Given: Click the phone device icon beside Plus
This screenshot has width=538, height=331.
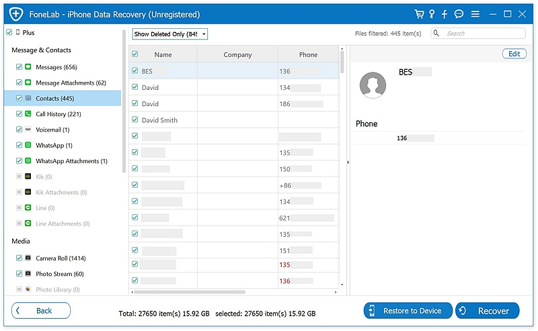Looking at the screenshot, I should click(18, 32).
